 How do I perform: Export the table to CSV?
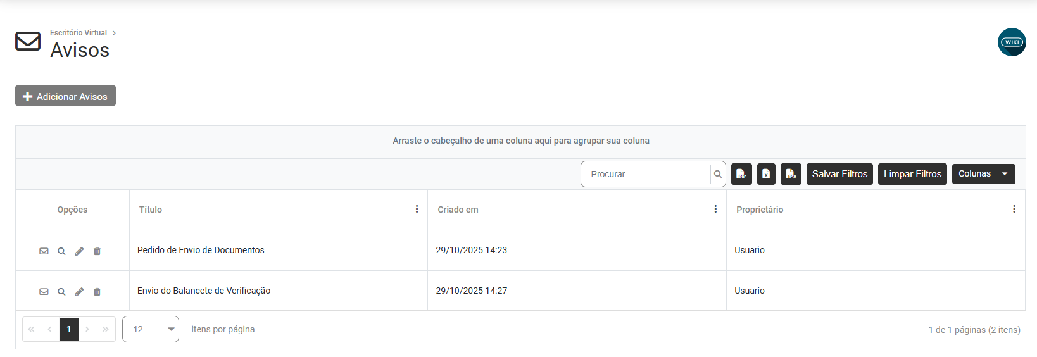tap(791, 174)
